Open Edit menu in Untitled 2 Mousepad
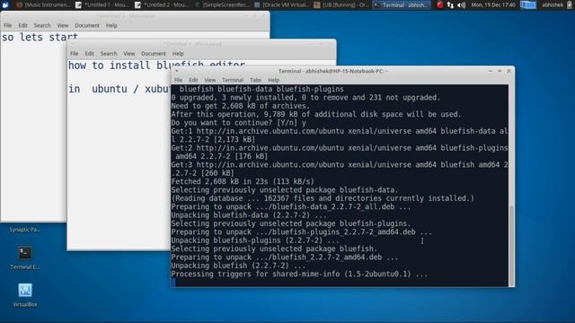This screenshot has height=323, width=575. click(22, 25)
